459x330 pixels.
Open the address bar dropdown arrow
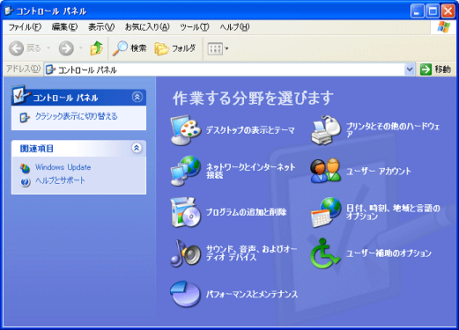tap(410, 70)
